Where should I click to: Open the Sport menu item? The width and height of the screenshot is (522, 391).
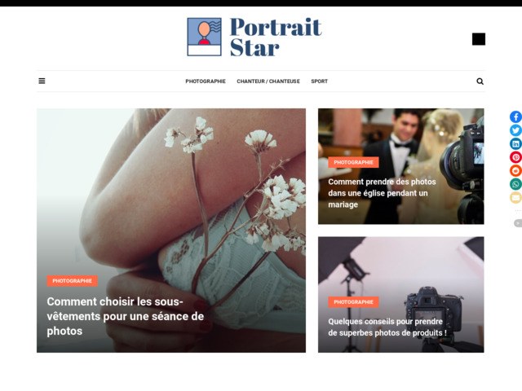click(x=319, y=81)
